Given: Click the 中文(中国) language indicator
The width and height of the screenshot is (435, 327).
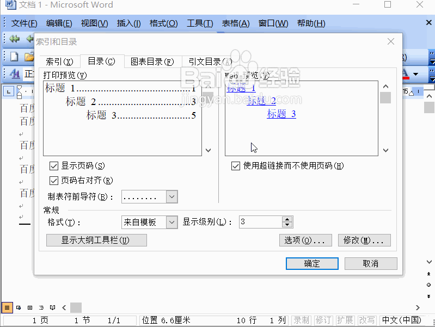Looking at the screenshot, I should pyautogui.click(x=401, y=320).
